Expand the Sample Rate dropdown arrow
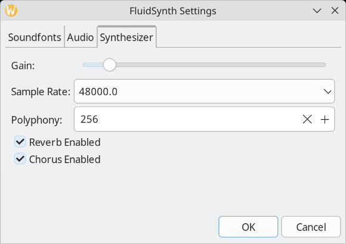Viewport: 346px width, 244px height. pos(328,92)
